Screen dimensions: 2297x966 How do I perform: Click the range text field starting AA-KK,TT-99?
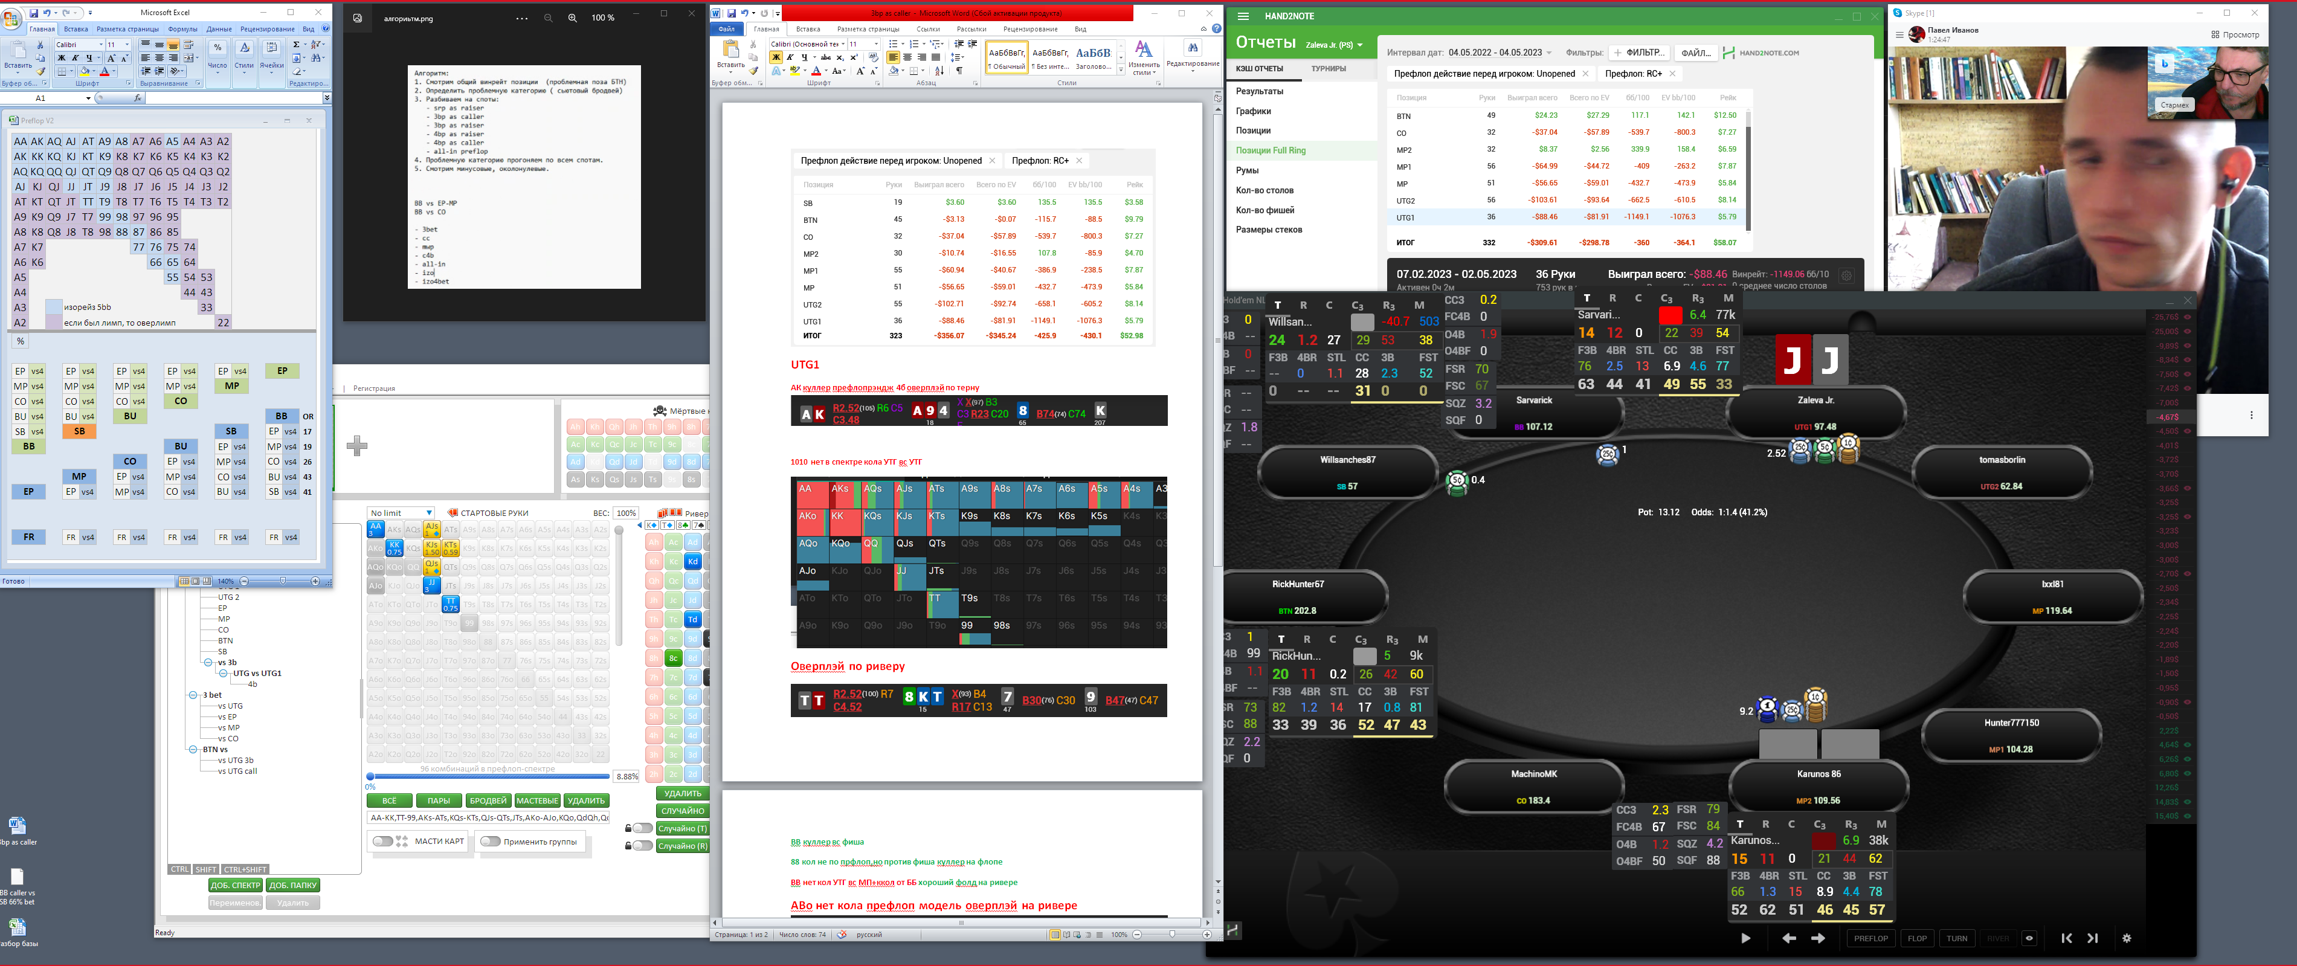tap(489, 818)
